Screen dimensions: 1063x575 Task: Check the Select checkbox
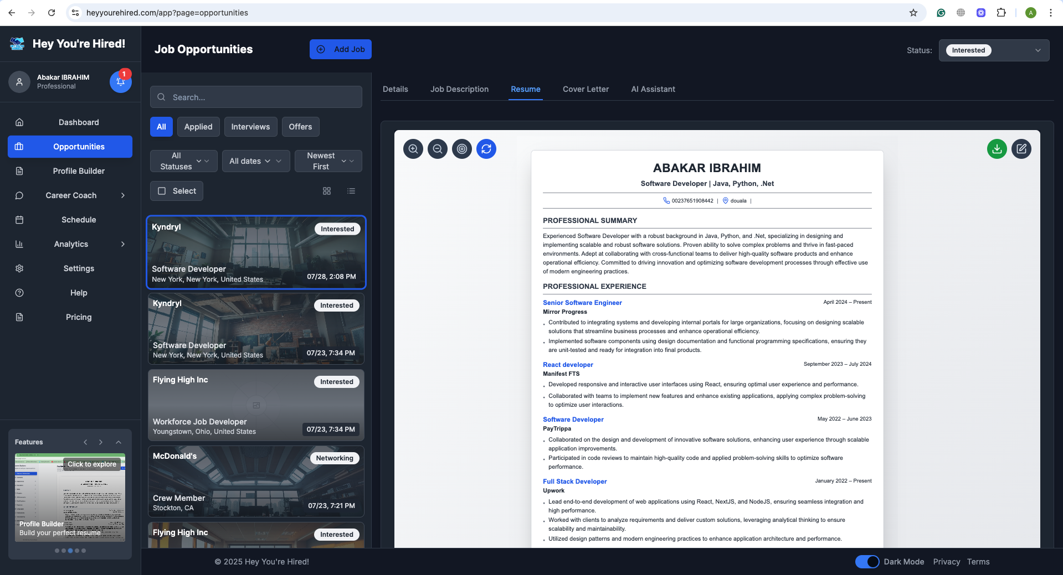162,191
